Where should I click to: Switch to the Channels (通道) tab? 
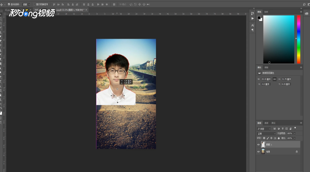pyautogui.click(x=266, y=123)
